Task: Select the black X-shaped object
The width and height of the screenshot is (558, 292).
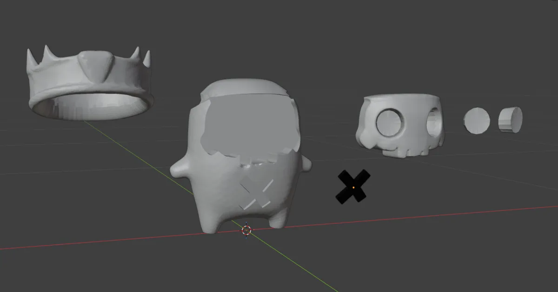Action: (x=353, y=186)
